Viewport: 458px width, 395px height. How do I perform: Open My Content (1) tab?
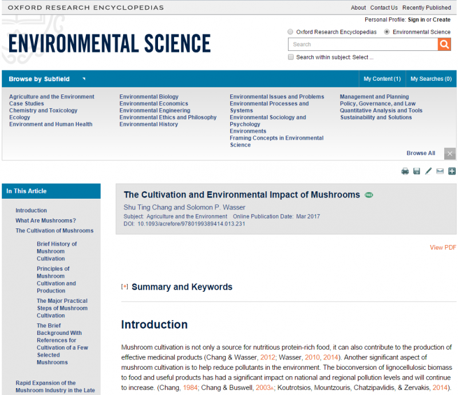(382, 79)
